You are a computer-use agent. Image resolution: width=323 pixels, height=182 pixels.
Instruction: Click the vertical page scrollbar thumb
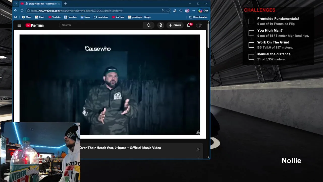click(208, 35)
